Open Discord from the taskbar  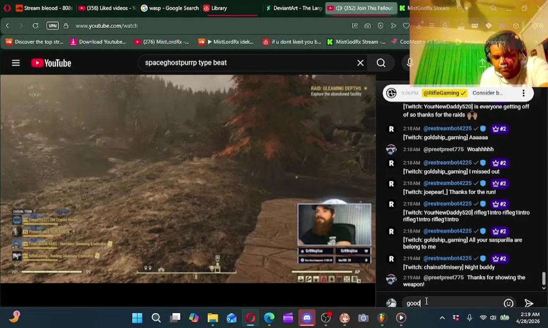click(x=307, y=318)
